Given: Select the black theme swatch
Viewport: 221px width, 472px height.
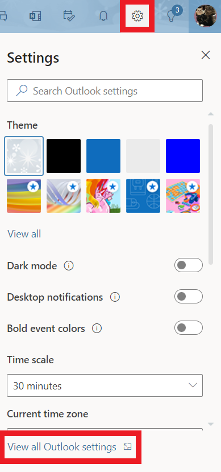Looking at the screenshot, I should pos(64,156).
